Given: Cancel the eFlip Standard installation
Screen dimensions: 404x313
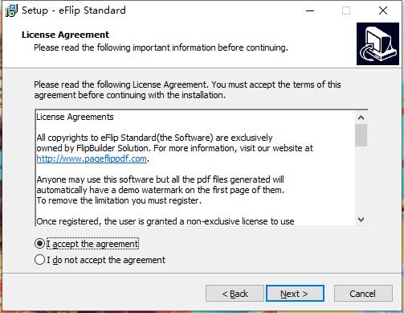Looking at the screenshot, I should pyautogui.click(x=363, y=294).
